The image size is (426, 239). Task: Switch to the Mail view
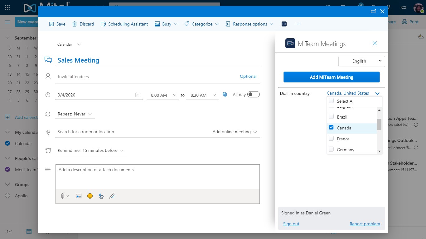coord(9,232)
